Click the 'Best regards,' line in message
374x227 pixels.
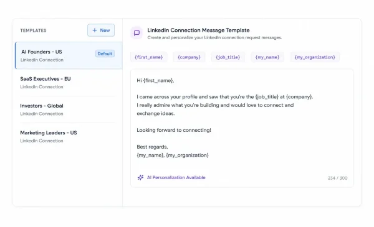click(152, 147)
